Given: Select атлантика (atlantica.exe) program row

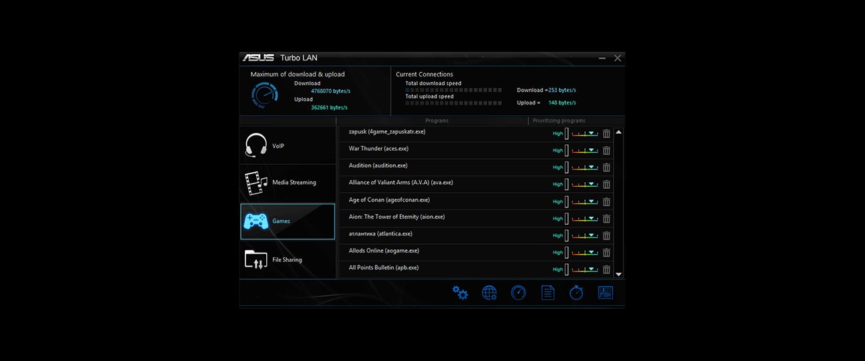Looking at the screenshot, I should pyautogui.click(x=476, y=235).
